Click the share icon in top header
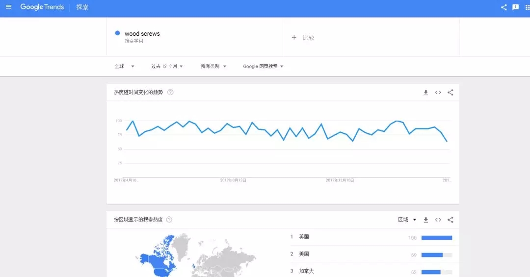530x277 pixels. coord(503,7)
